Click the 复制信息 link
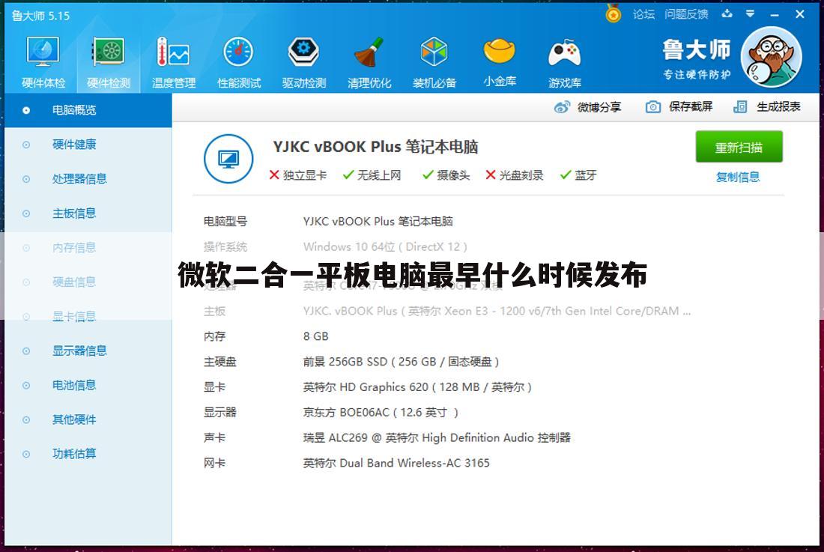The height and width of the screenshot is (552, 824). [739, 177]
